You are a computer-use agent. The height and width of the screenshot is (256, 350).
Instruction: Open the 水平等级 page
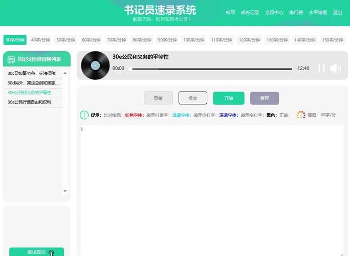pyautogui.click(x=318, y=12)
